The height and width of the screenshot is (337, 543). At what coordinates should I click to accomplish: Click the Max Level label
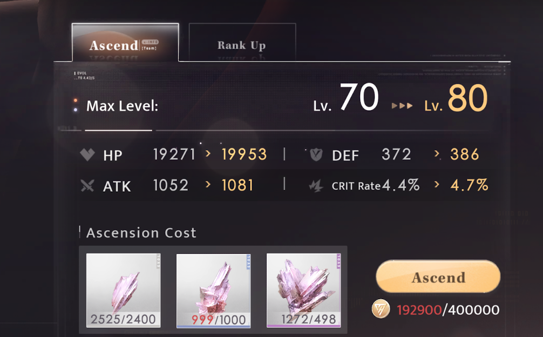coord(122,106)
